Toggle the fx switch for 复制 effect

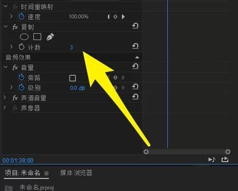[x=15, y=27]
